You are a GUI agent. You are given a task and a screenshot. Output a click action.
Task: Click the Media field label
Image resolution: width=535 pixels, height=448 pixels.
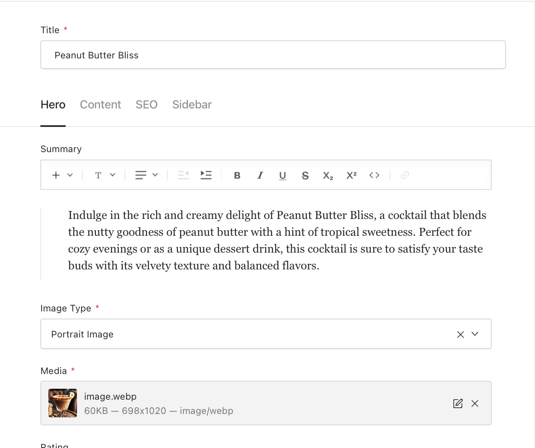53,371
